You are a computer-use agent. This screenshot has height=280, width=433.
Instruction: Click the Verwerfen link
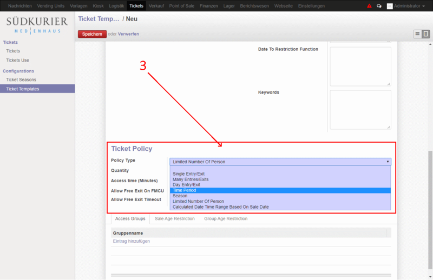[x=128, y=34]
